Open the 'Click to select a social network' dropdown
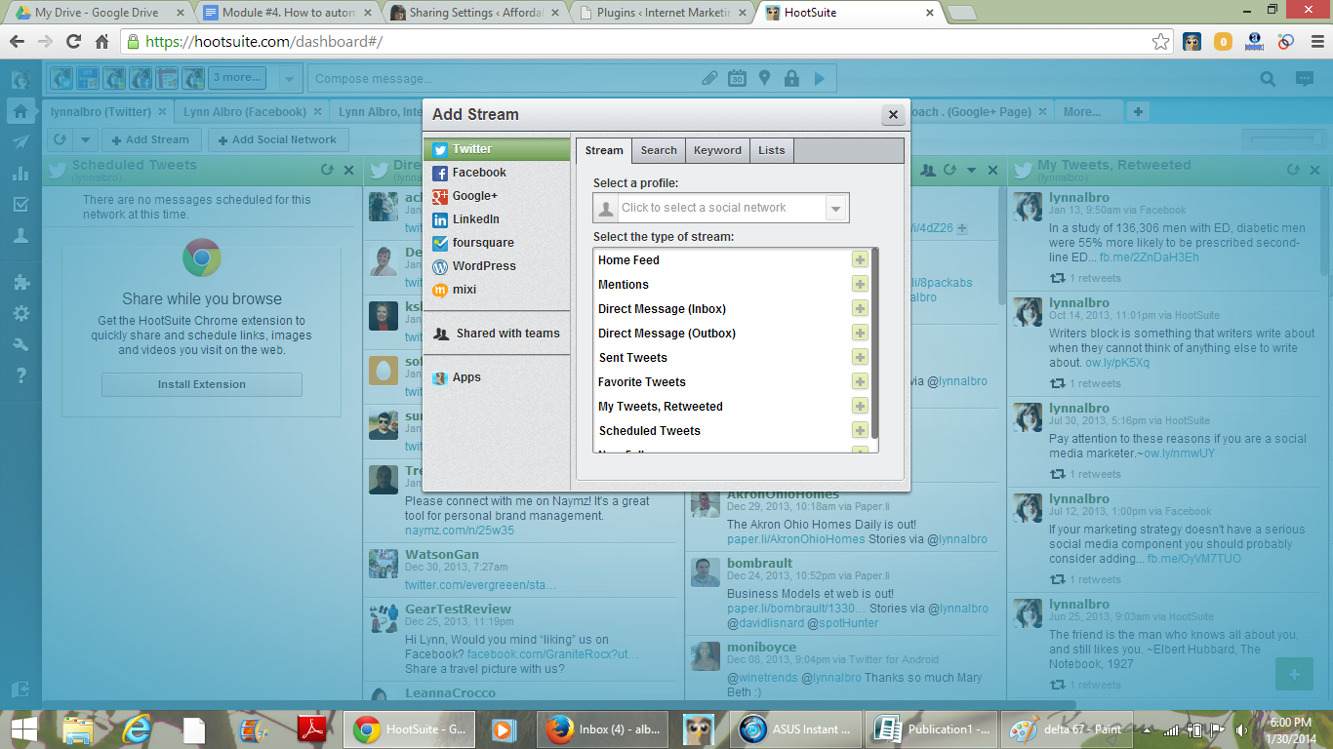Viewport: 1333px width, 749px height. pyautogui.click(x=720, y=208)
